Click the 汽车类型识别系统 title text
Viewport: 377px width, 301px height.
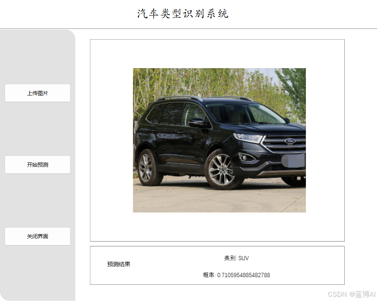pyautogui.click(x=183, y=13)
